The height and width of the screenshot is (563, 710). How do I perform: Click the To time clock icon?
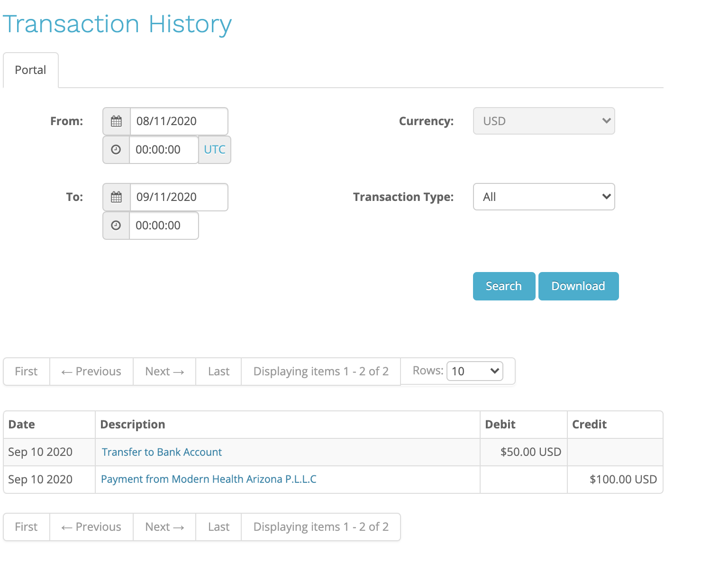(116, 226)
